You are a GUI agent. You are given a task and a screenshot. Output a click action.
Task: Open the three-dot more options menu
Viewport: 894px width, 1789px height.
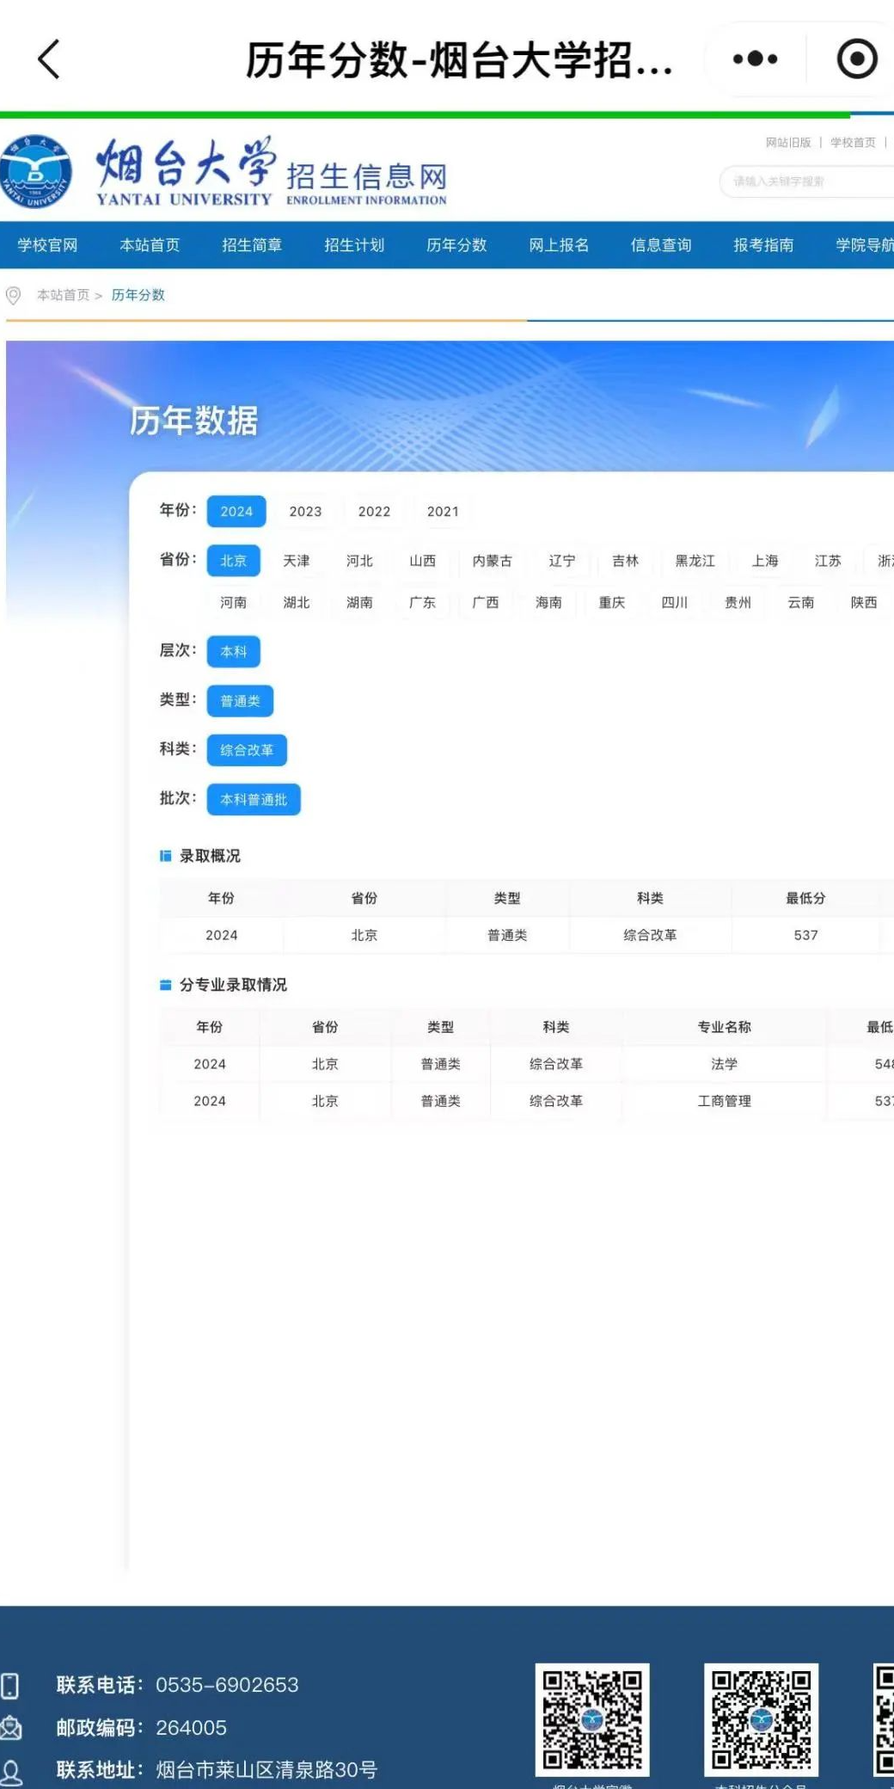coord(755,59)
